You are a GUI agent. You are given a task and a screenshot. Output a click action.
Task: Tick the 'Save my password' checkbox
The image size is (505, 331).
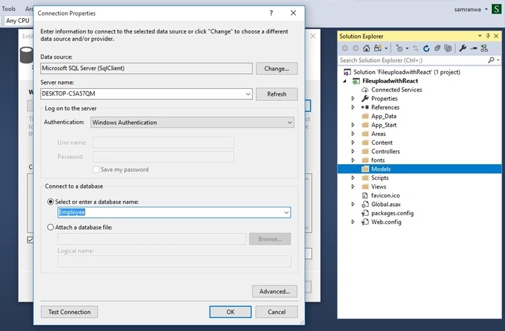[96, 169]
